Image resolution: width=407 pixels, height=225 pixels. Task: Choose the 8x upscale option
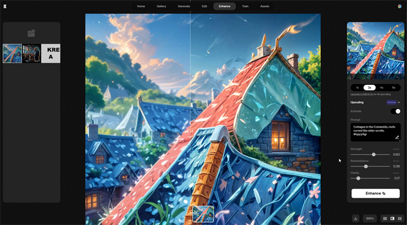point(394,88)
